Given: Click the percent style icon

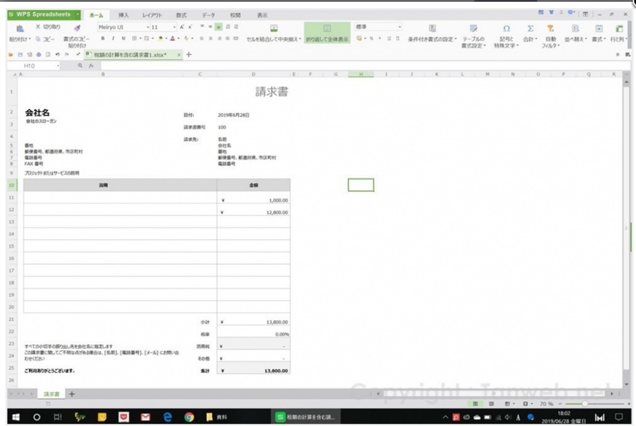Looking at the screenshot, I should [x=371, y=38].
